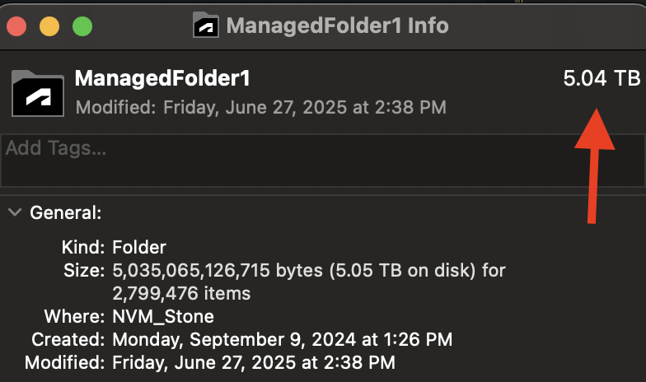The image size is (646, 382).
Task: Click the header Modified date line
Action: pyautogui.click(x=260, y=107)
